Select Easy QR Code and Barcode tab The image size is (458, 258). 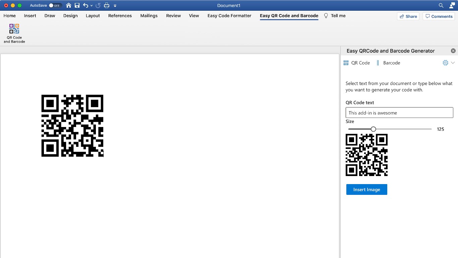(x=289, y=16)
